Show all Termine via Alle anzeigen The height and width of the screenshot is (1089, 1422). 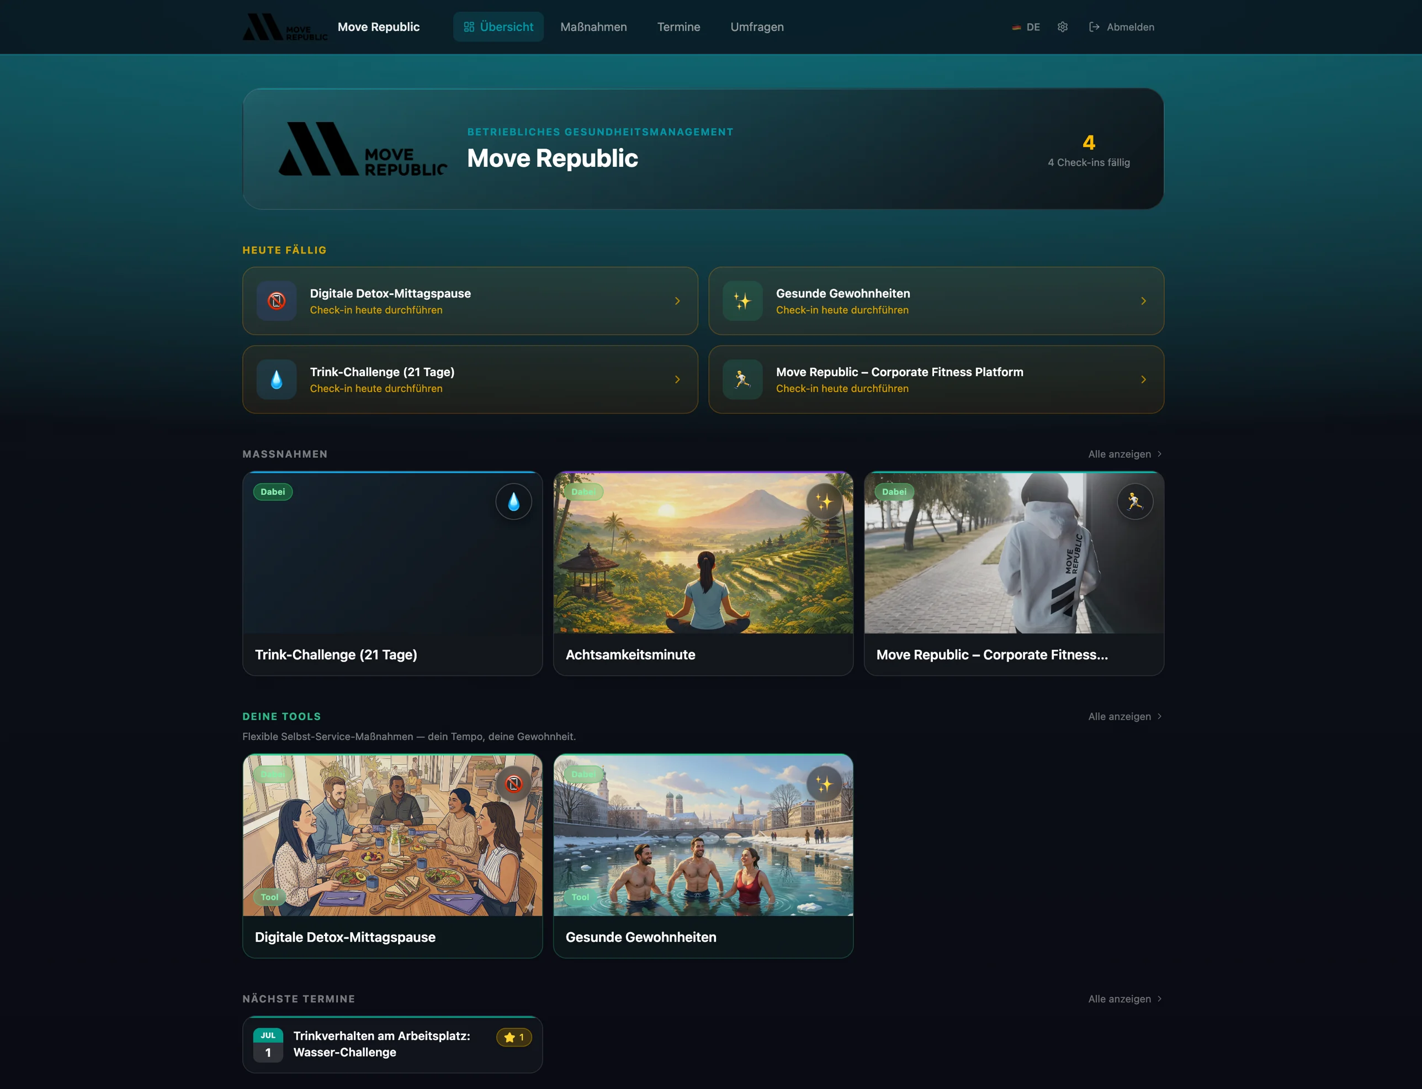(1126, 999)
